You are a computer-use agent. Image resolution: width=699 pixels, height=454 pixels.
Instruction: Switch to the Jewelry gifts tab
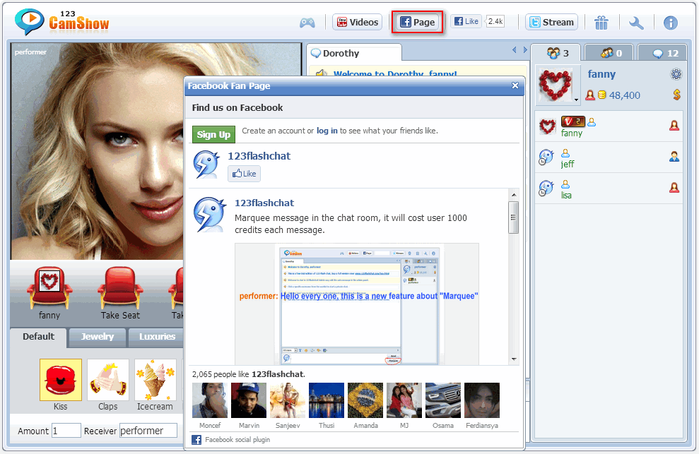(x=98, y=337)
